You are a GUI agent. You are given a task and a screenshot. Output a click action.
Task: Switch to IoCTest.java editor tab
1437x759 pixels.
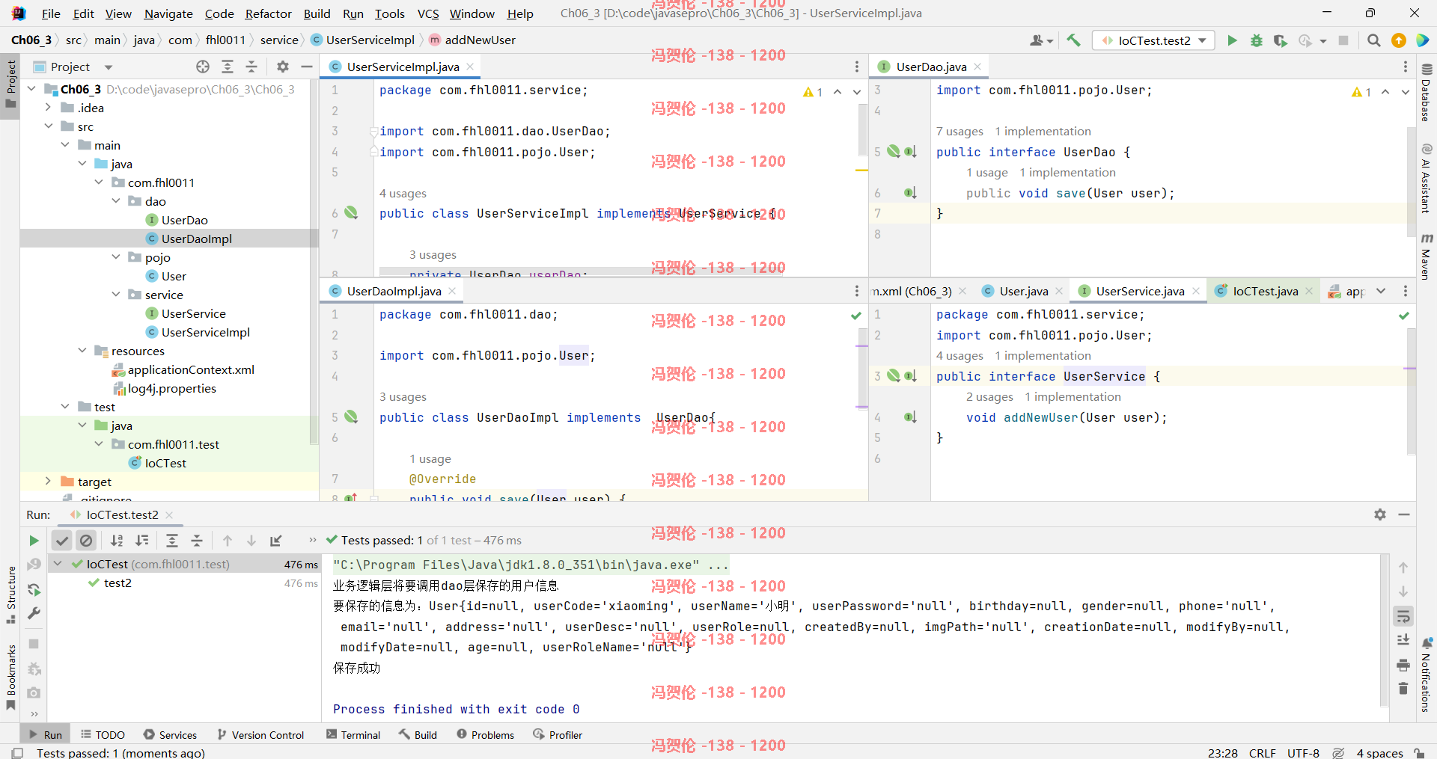pos(1265,291)
